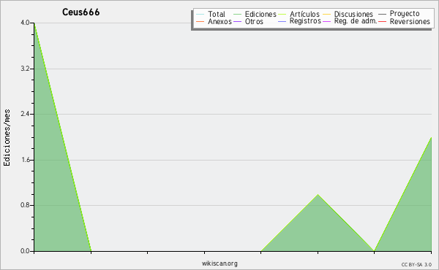
Task: Click the light blue Total line swatch
Action: [200, 15]
